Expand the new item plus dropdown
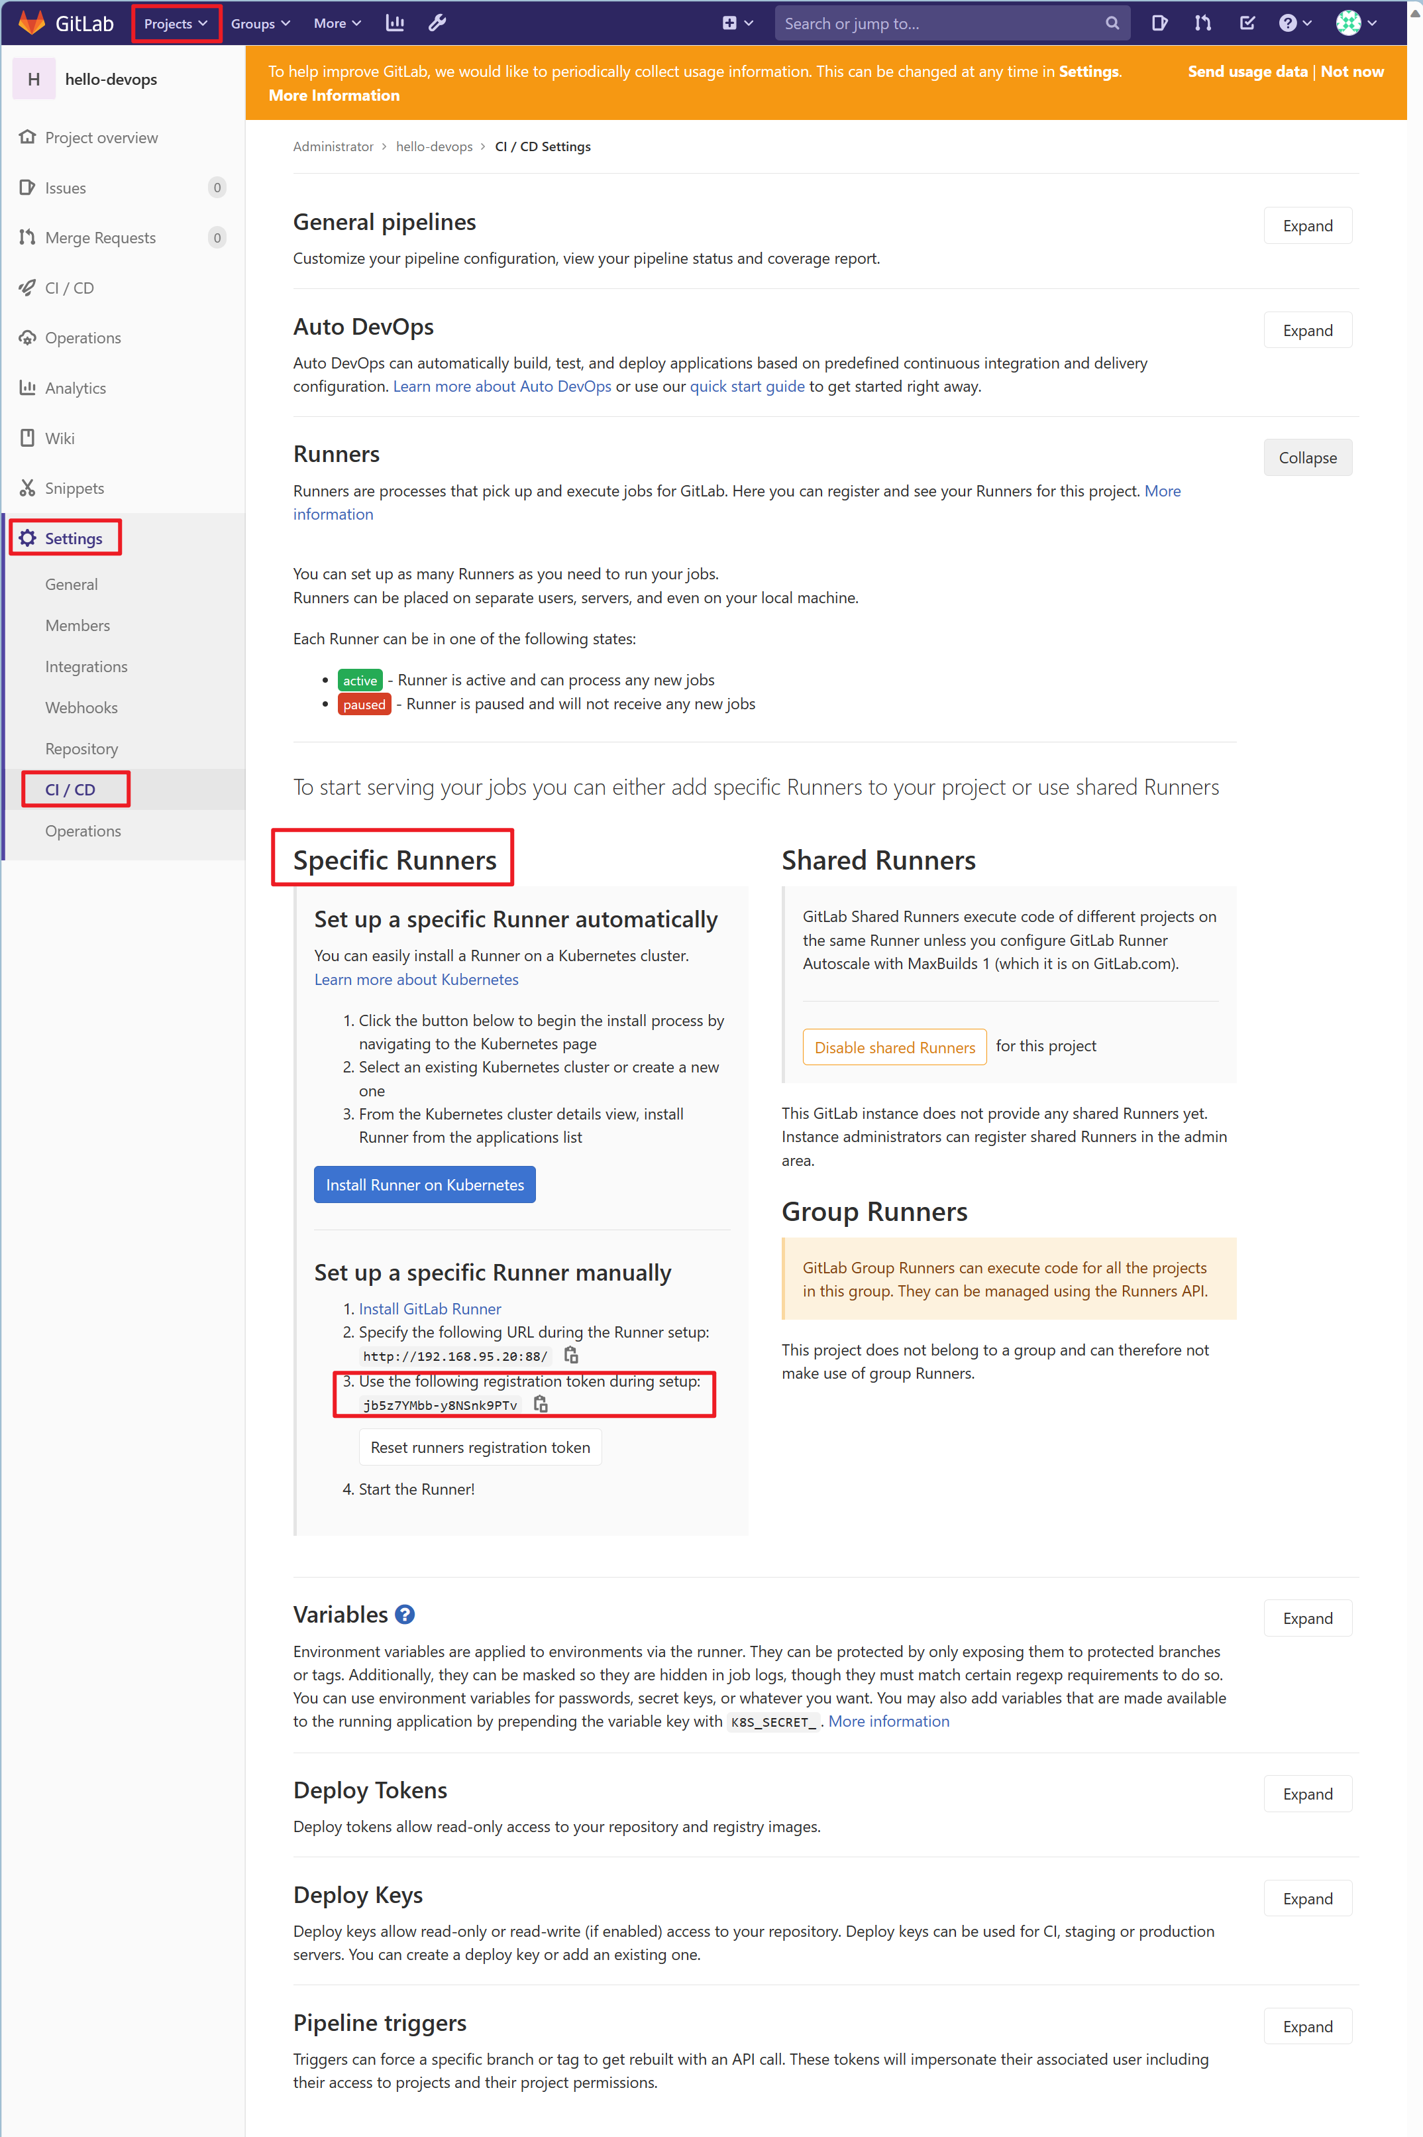Image resolution: width=1423 pixels, height=2137 pixels. 737,23
